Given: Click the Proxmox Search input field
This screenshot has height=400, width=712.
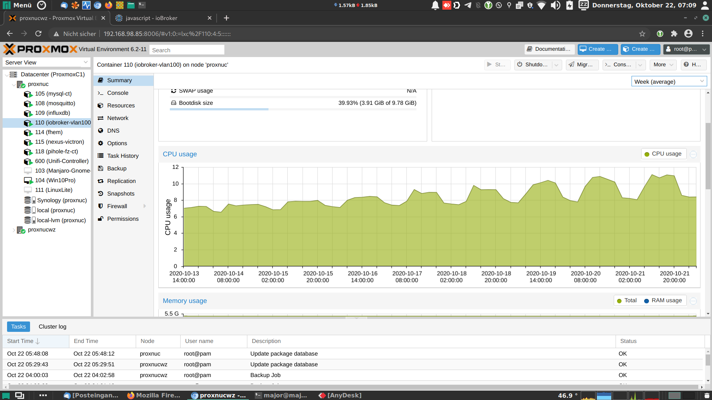Looking at the screenshot, I should [x=187, y=50].
